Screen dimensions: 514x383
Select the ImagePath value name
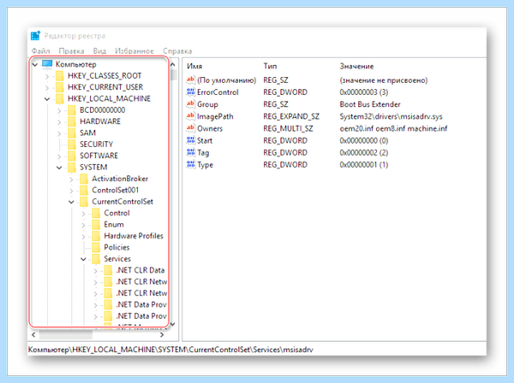215,116
